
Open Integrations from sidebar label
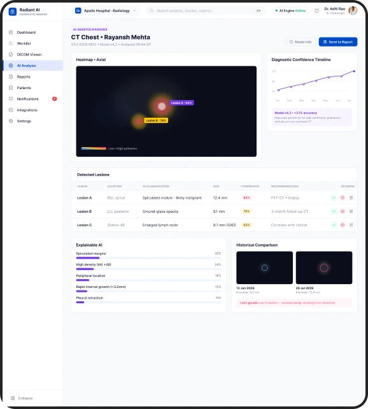[27, 110]
